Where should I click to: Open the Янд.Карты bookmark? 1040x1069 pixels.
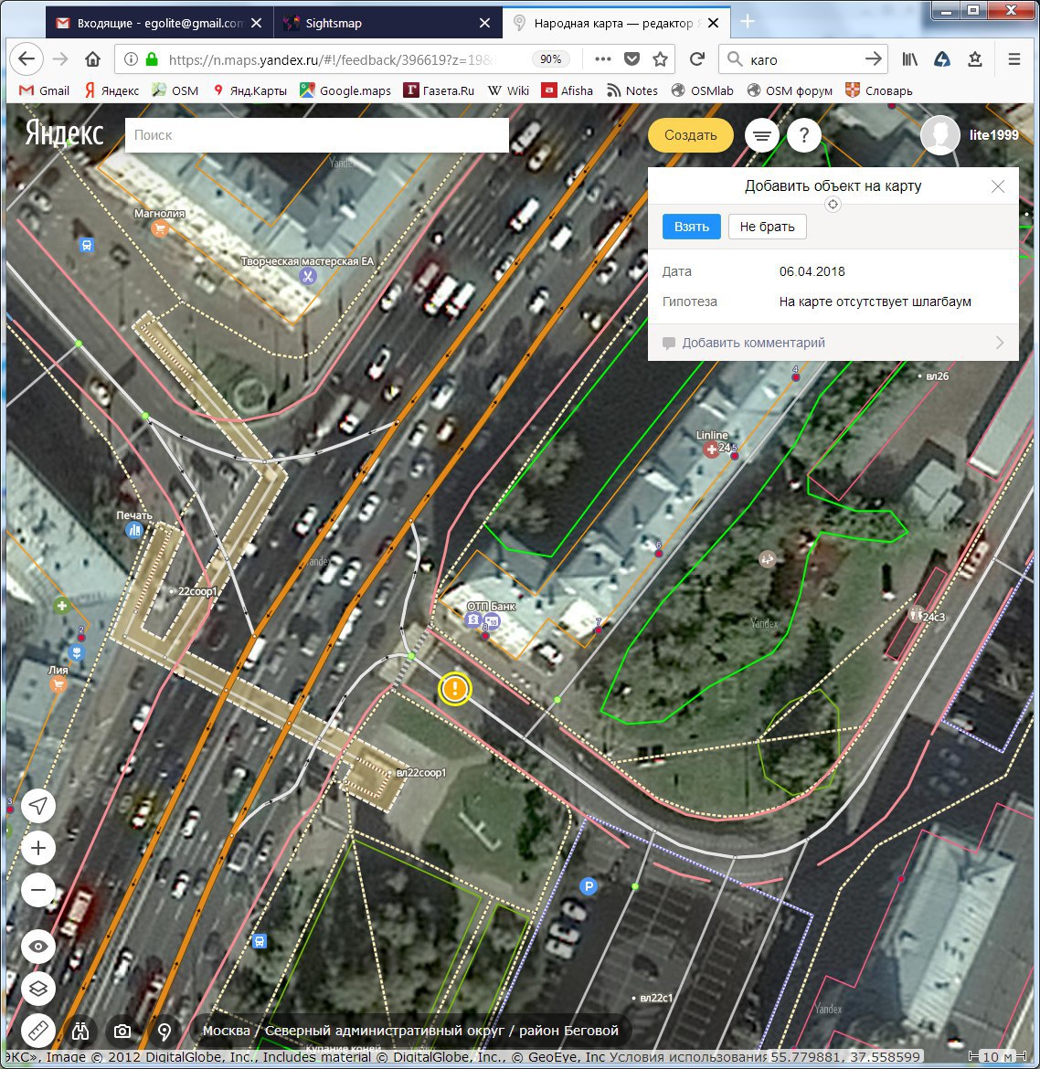[x=249, y=90]
